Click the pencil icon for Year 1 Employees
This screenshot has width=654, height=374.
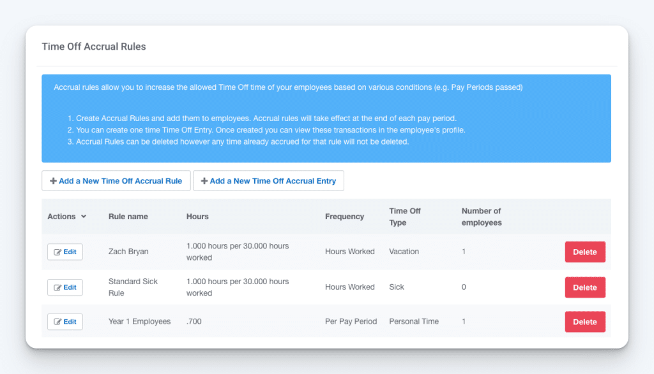point(57,322)
